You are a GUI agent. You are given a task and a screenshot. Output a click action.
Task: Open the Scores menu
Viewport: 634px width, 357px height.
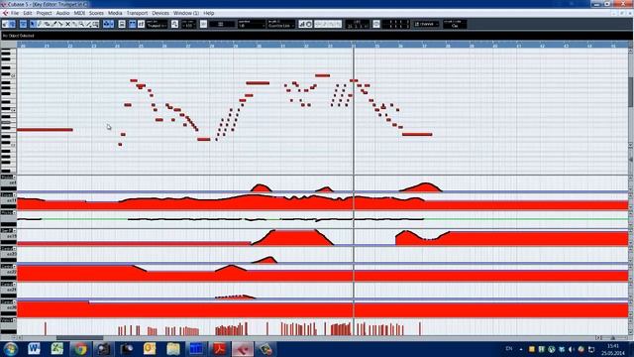pyautogui.click(x=96, y=13)
